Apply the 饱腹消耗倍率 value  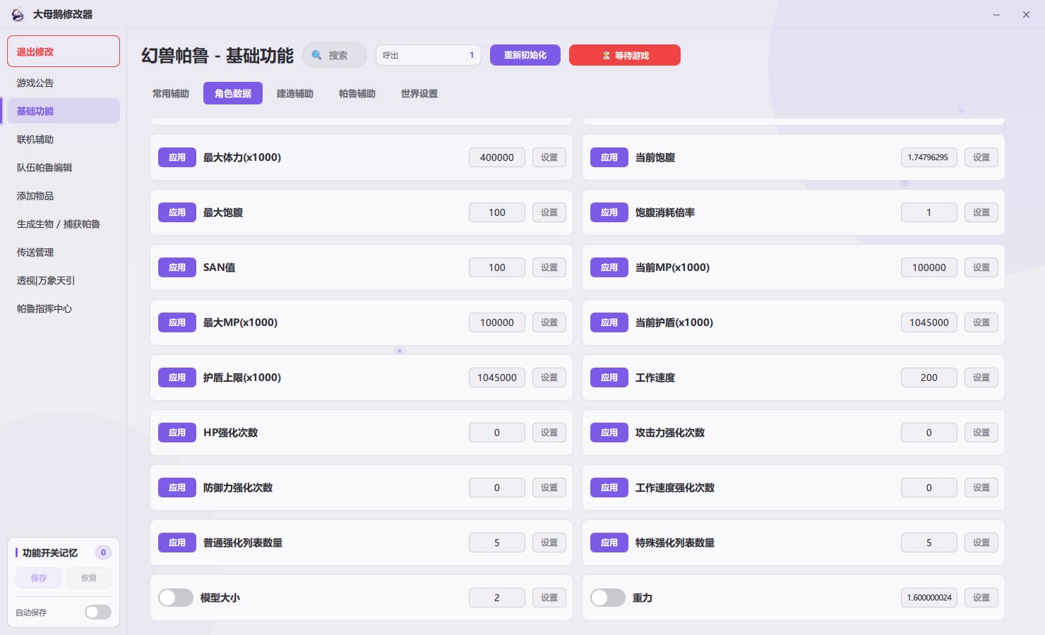point(609,212)
